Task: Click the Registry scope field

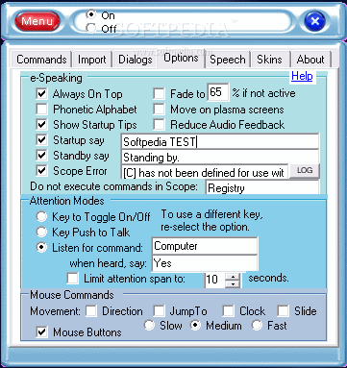Action: (262, 187)
